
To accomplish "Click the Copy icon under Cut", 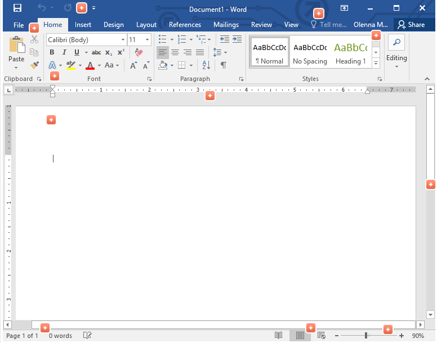I will pyautogui.click(x=34, y=52).
